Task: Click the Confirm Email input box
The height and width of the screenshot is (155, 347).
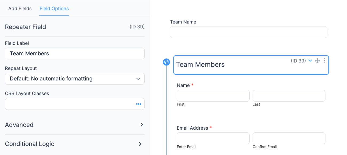Action: click(289, 138)
